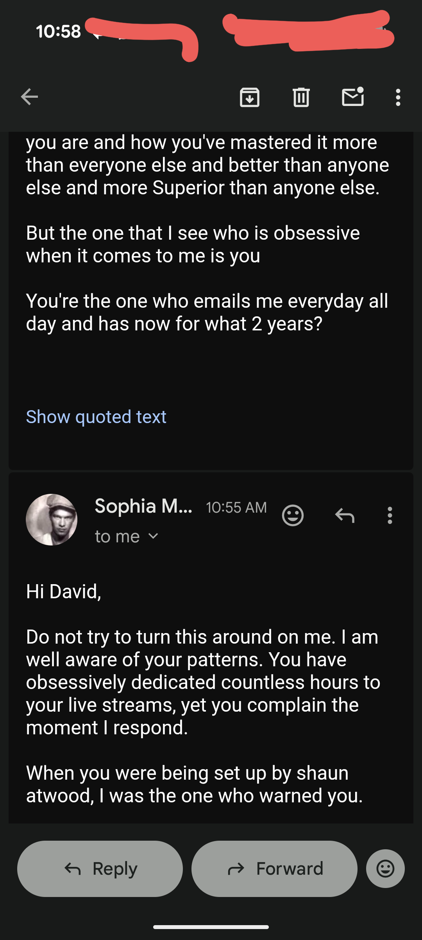Open Sophia M's profile picture
This screenshot has height=940, width=422.
click(x=52, y=520)
